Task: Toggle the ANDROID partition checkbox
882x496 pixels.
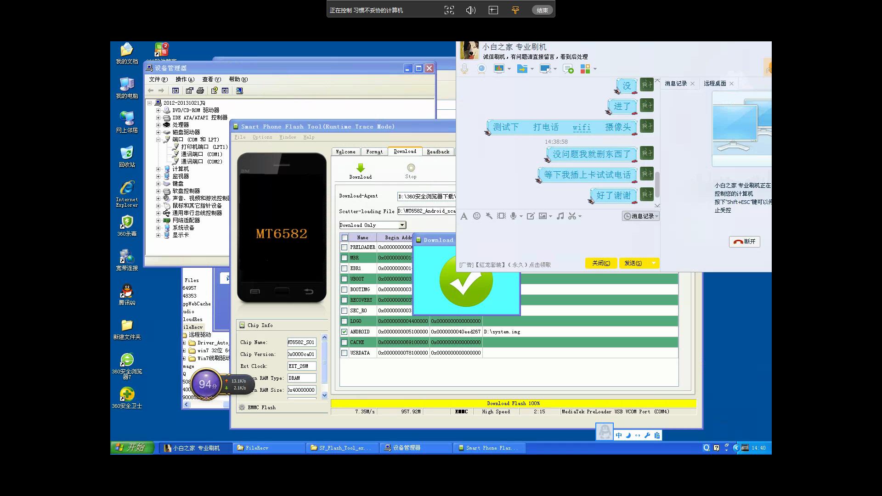Action: coord(344,332)
